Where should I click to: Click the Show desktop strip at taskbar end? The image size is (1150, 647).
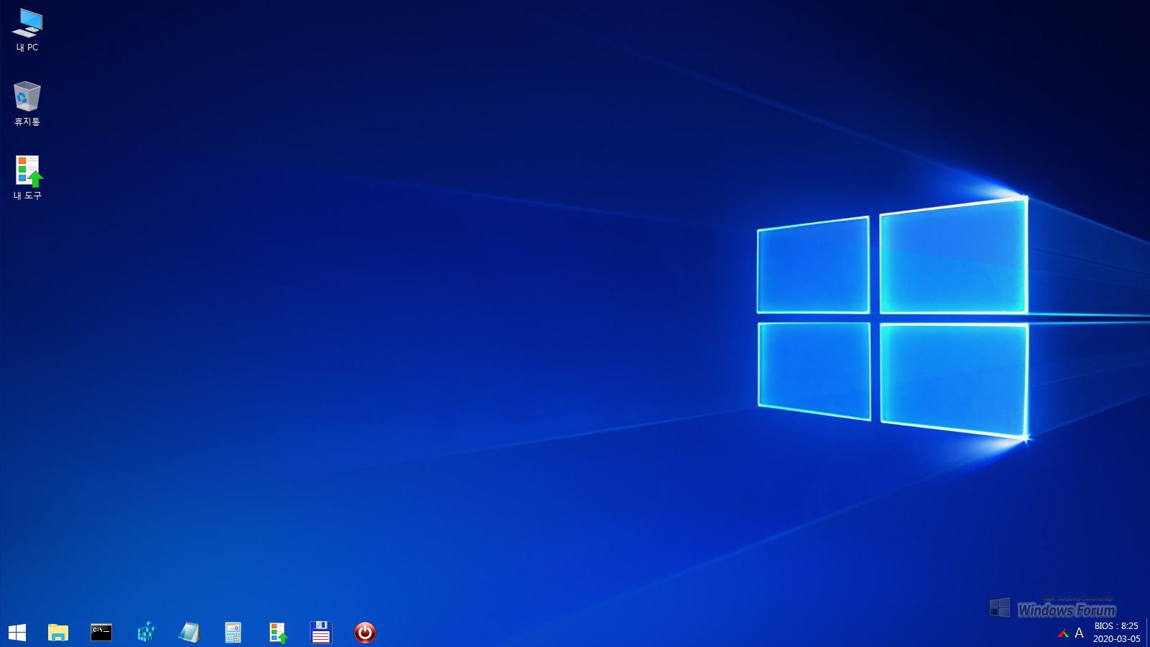click(1148, 633)
